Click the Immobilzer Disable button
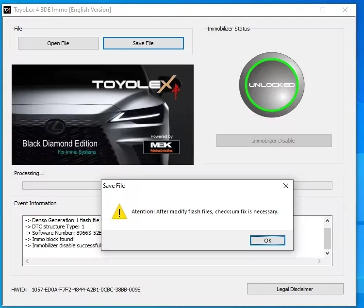Image resolution: width=364 pixels, height=308 pixels. (x=274, y=141)
